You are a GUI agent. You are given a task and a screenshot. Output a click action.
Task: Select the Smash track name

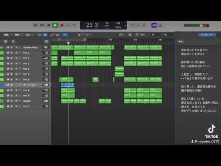click(27, 101)
